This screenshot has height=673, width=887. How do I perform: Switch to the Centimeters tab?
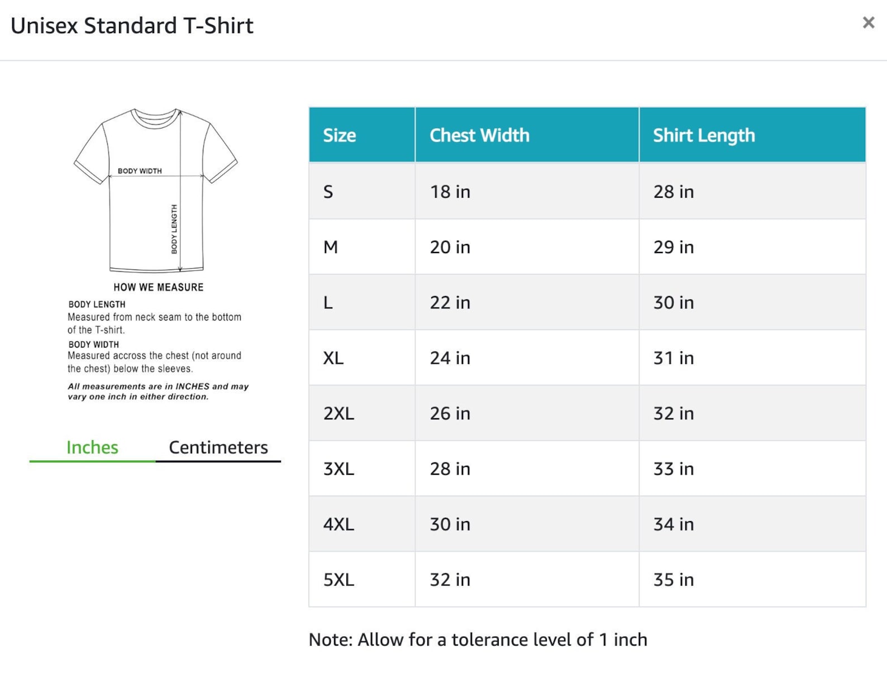click(218, 447)
